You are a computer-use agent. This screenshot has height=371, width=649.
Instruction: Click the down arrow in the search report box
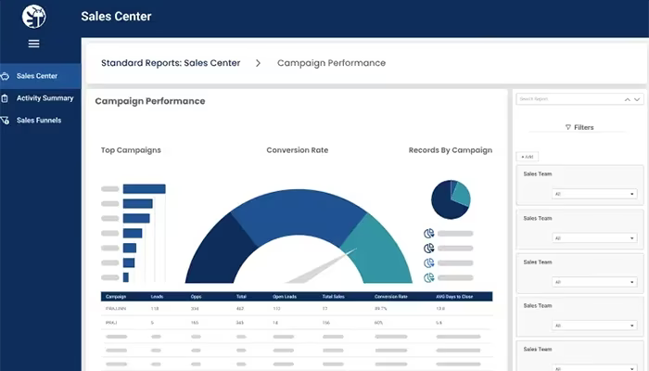tap(637, 99)
